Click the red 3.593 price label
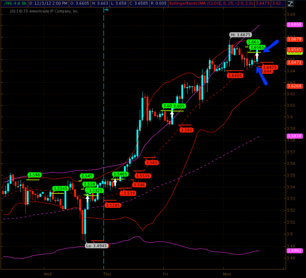This screenshot has height=278, width=306. pyautogui.click(x=186, y=130)
